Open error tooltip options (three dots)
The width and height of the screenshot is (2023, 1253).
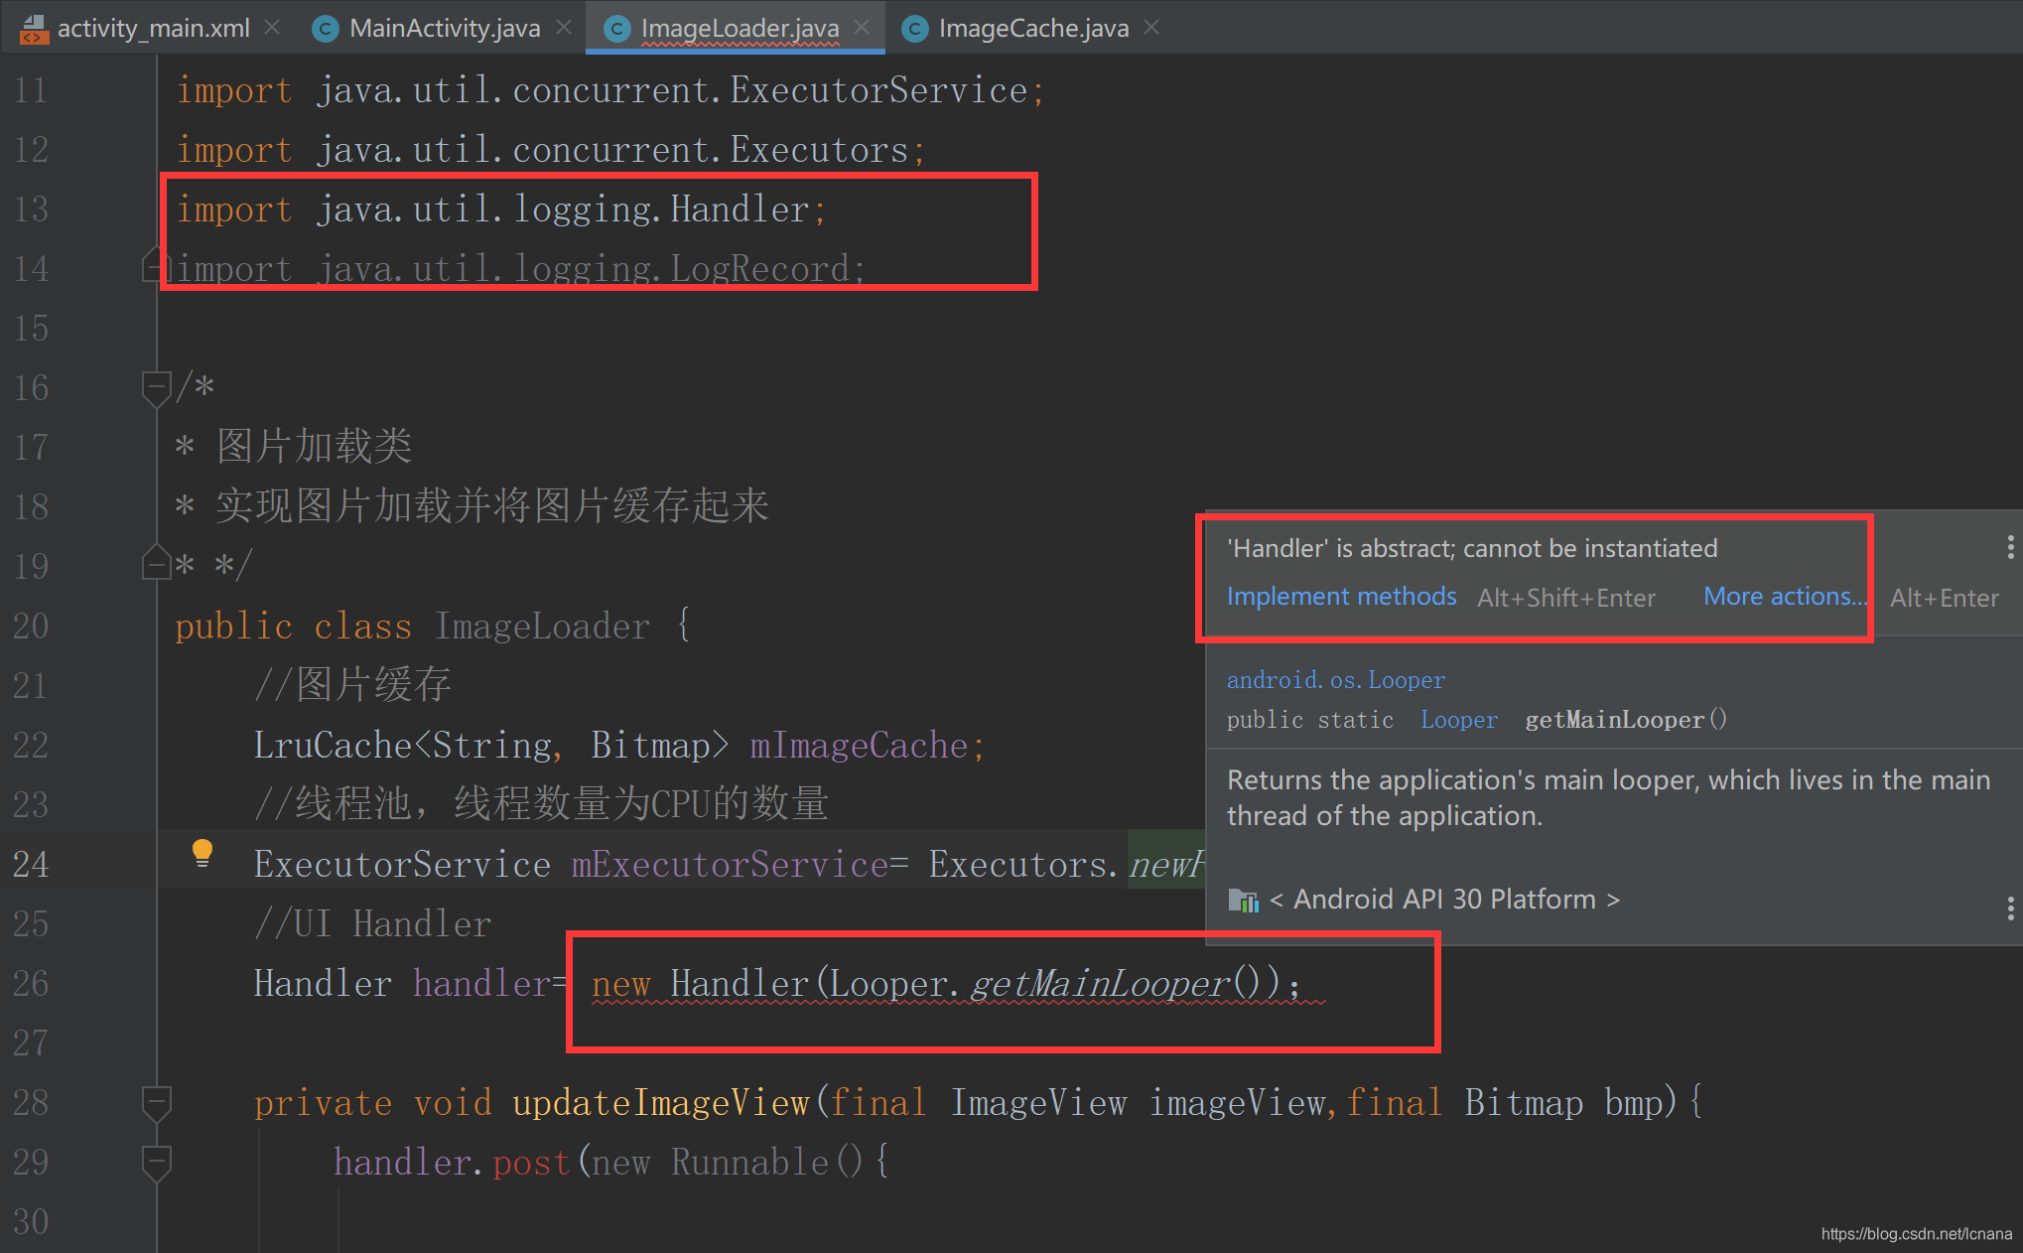2010,547
